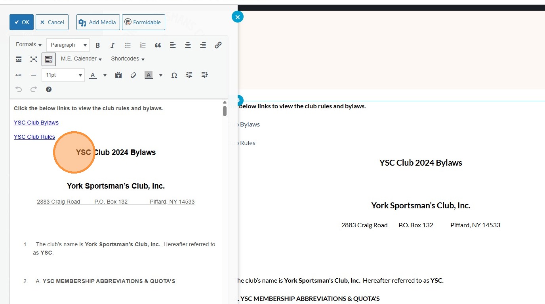
Task: Insert a horizontal line
Action: [34, 75]
